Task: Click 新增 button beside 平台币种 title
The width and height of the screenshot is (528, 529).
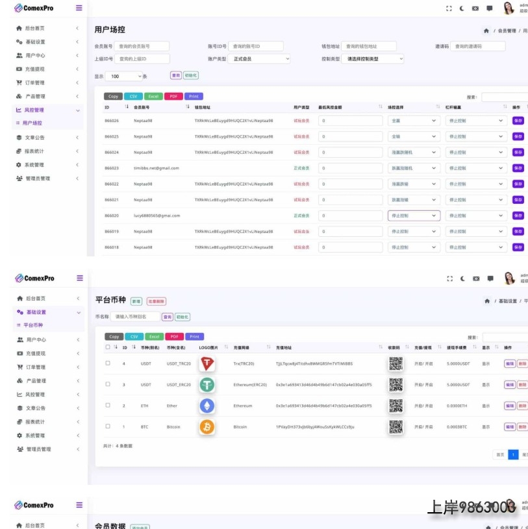Action: [x=136, y=301]
